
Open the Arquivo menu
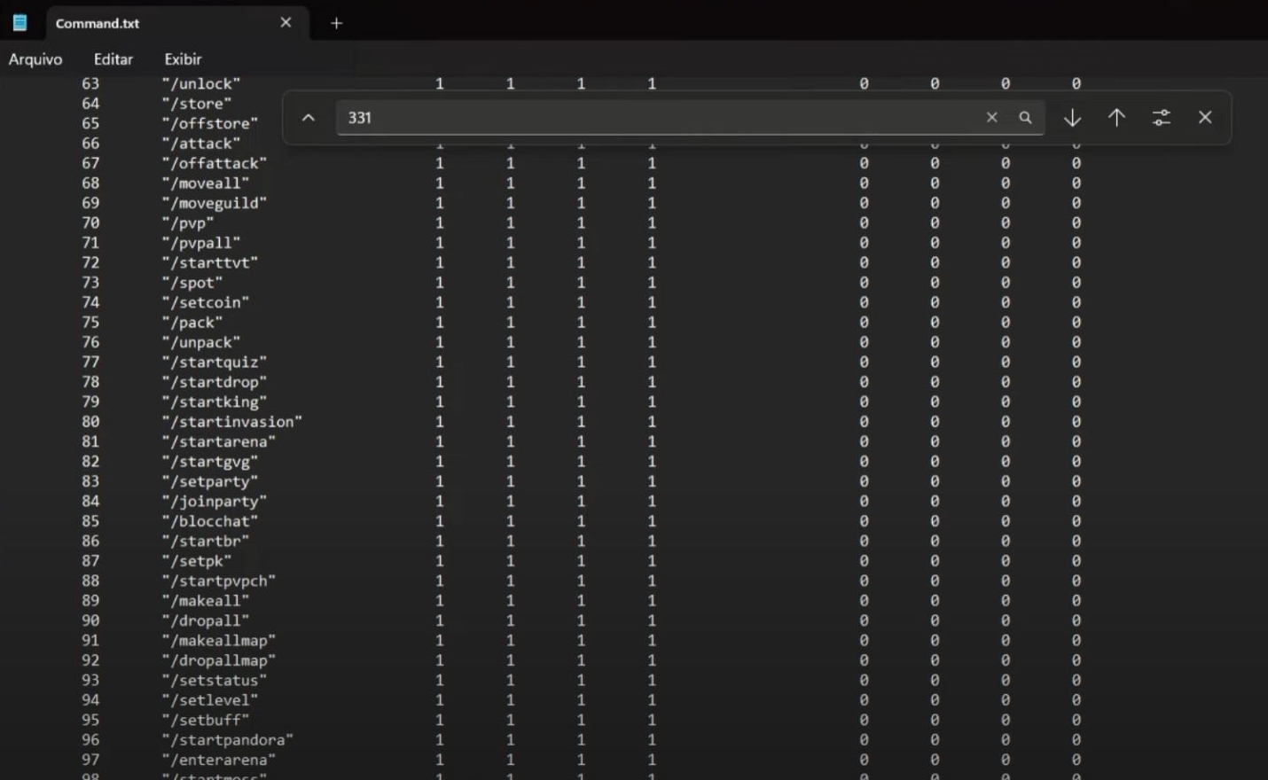35,59
